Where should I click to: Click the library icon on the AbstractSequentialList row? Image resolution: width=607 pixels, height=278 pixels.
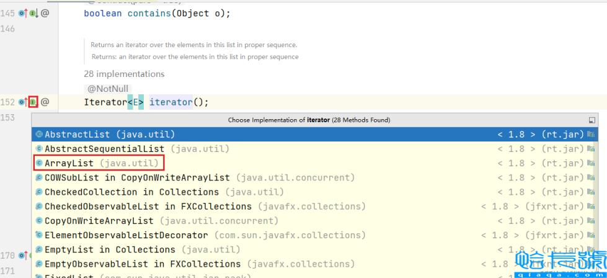click(x=591, y=149)
